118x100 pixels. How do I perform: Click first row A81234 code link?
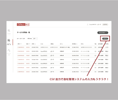(28, 47)
